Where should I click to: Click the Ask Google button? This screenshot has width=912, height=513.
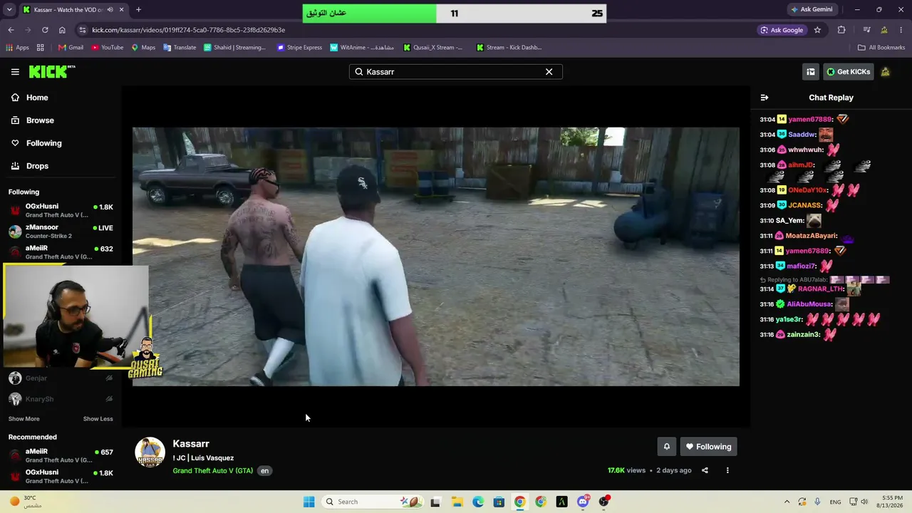pyautogui.click(x=782, y=30)
